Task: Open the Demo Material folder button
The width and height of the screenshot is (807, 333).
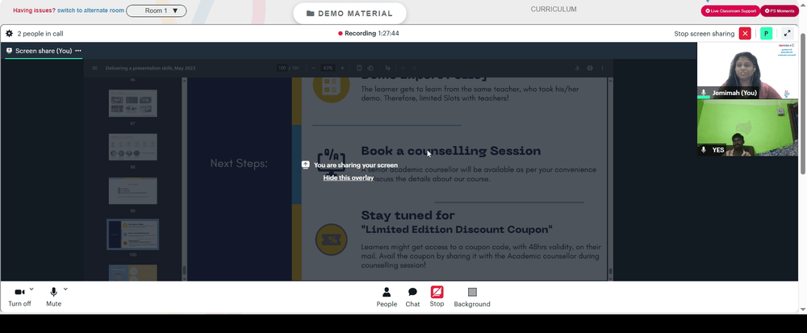Action: point(349,14)
